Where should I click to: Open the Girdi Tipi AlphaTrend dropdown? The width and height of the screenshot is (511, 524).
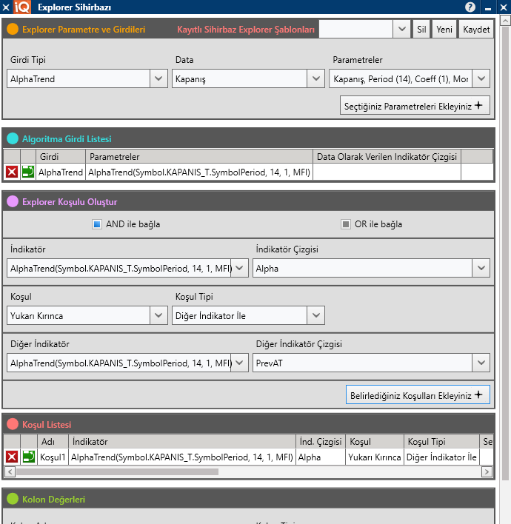coord(158,78)
